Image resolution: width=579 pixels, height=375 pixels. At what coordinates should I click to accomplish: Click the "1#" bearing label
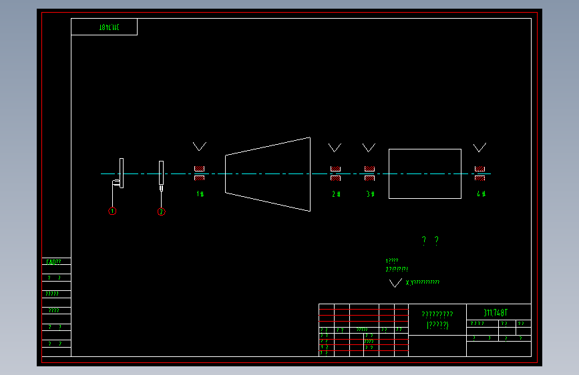[200, 194]
